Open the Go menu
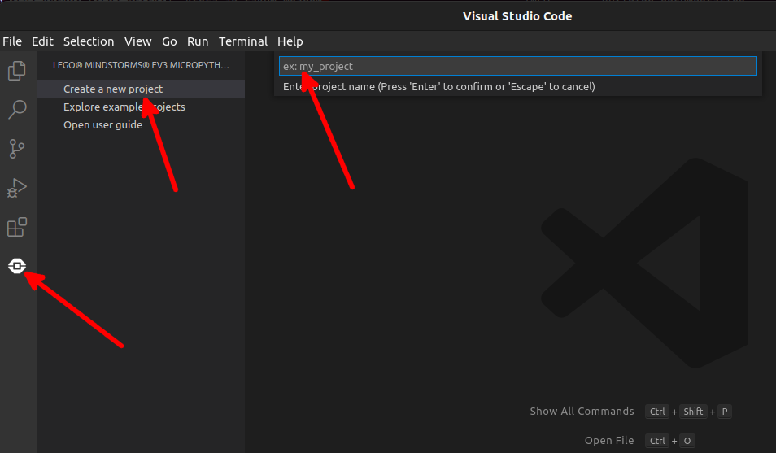The height and width of the screenshot is (453, 776). 169,41
